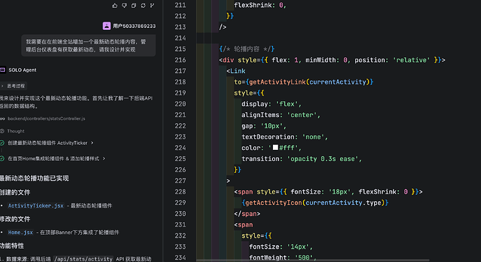
Task: Click line number 216 in the gutter
Action: [180, 60]
